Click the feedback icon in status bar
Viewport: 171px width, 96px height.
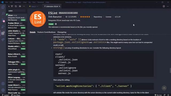(x=165, y=95)
